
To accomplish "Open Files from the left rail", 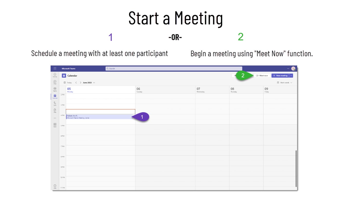I will pos(55,111).
